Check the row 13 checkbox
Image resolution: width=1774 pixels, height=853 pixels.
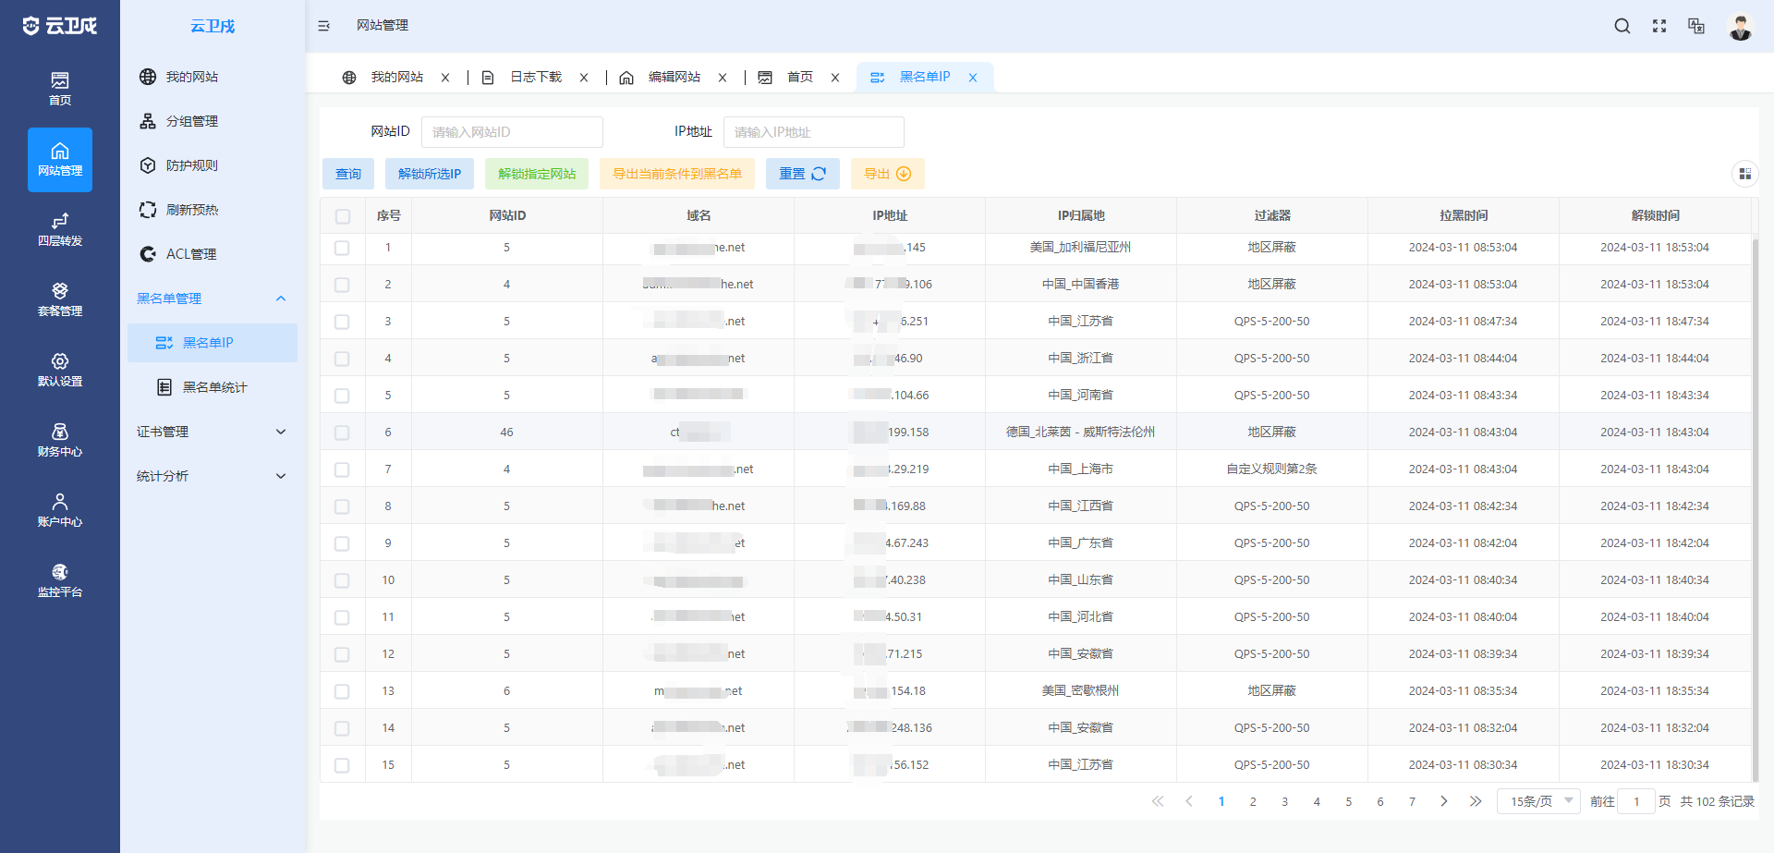pos(342,691)
